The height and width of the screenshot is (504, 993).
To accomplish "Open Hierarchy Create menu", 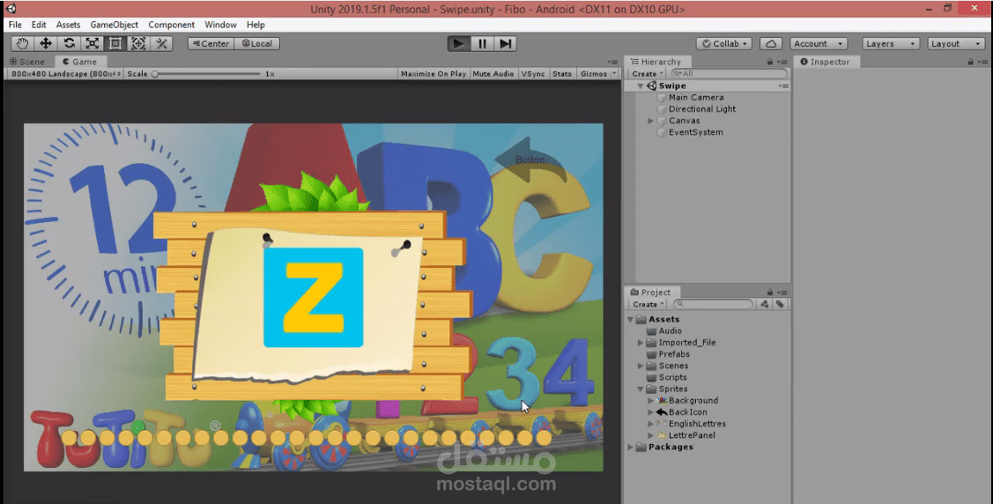I will [647, 74].
